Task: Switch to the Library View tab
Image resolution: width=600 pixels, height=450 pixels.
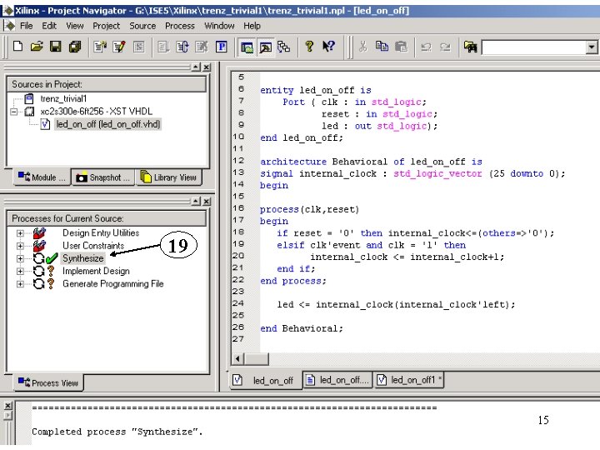Action: [168, 177]
